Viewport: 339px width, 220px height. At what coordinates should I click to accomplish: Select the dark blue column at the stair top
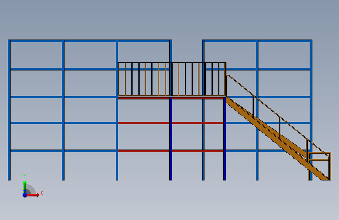[x=224, y=139]
